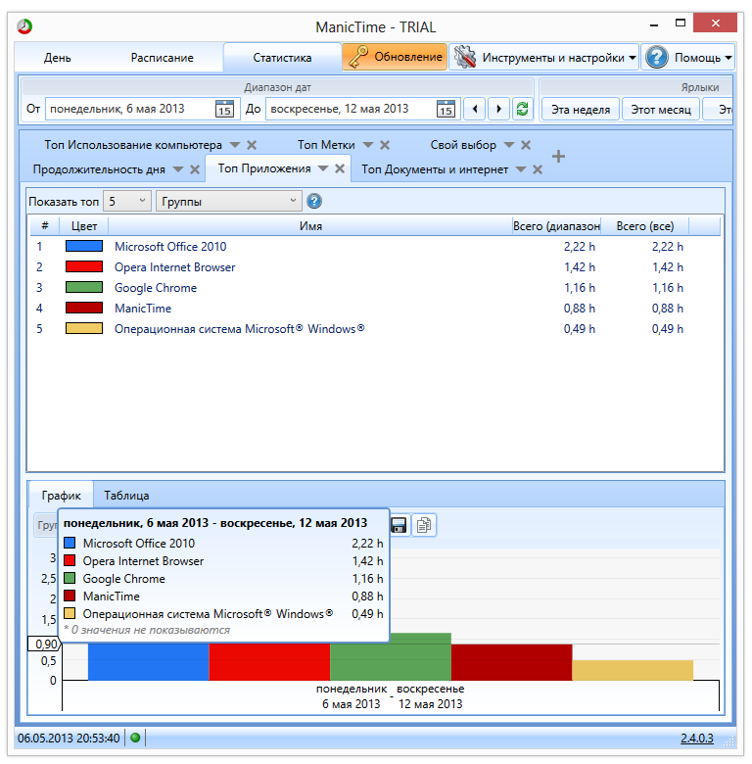Click dark red swatch for ManicTime

(x=84, y=308)
